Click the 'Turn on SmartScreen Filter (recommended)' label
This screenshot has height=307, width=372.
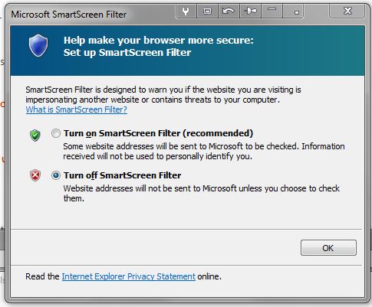(158, 133)
